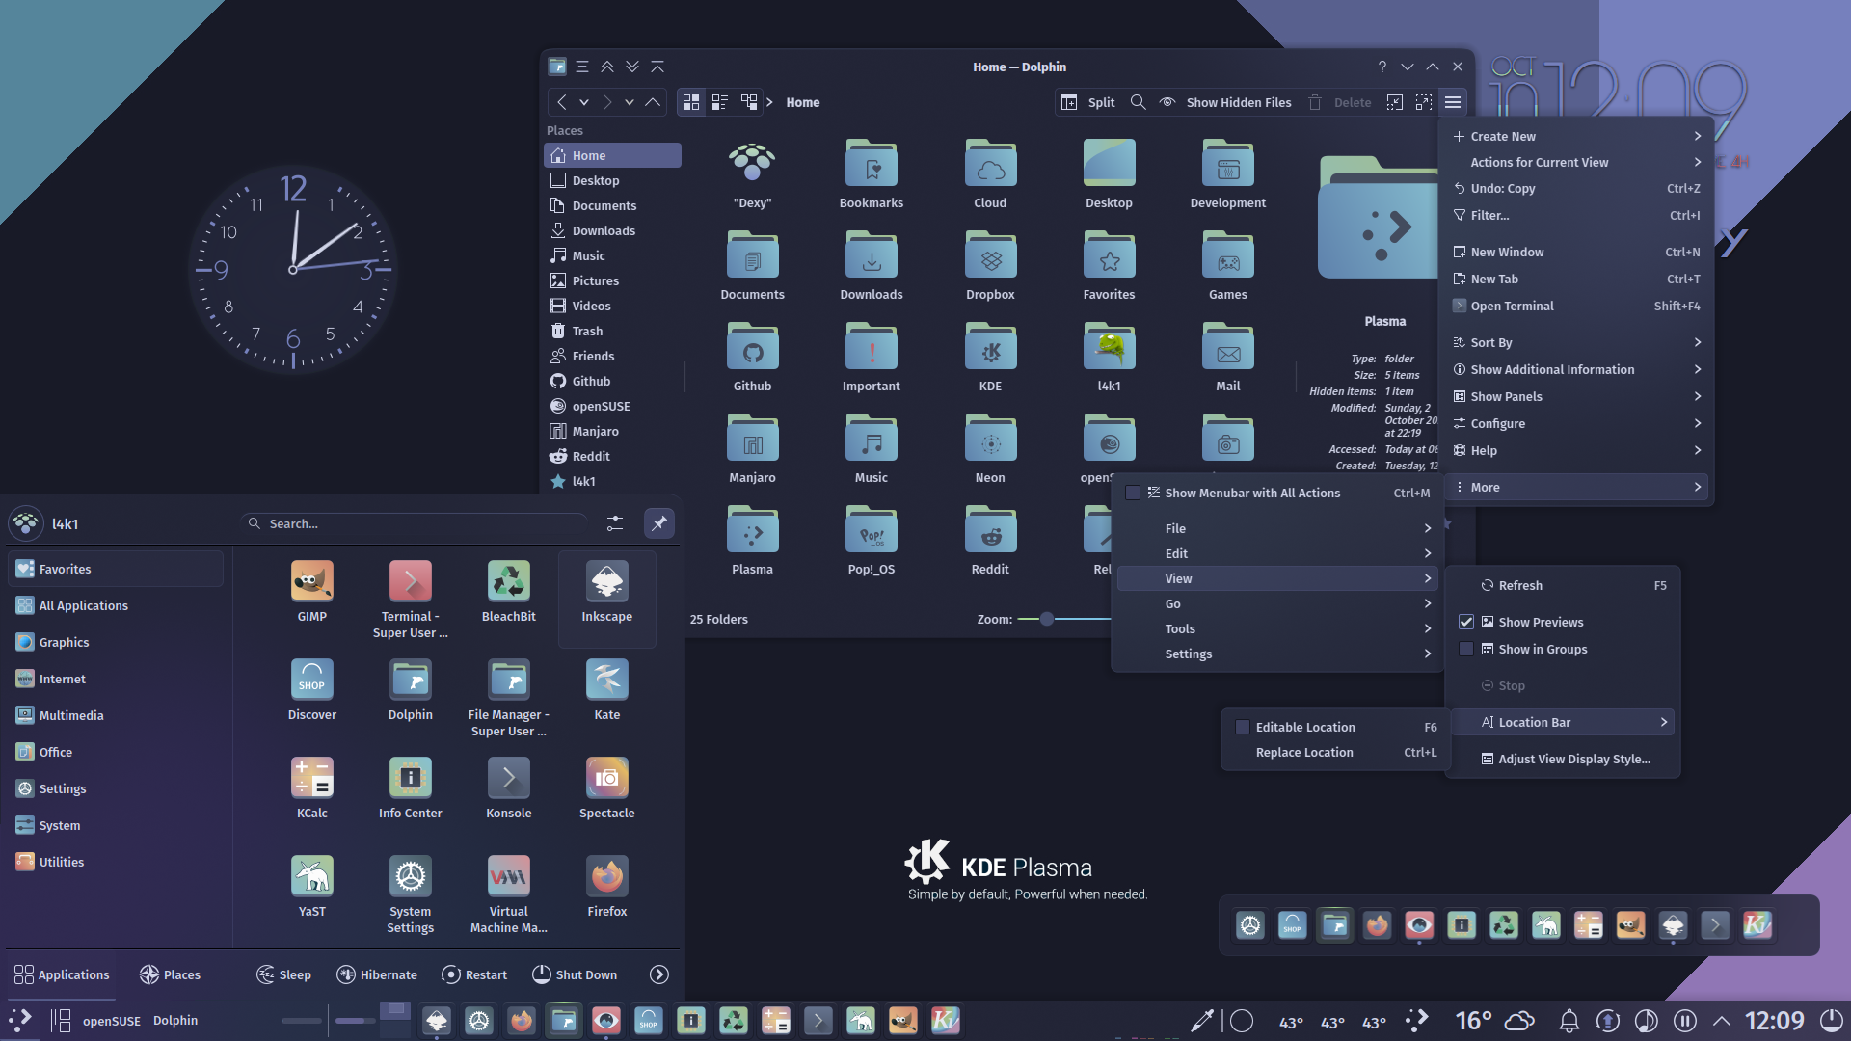Click Home breadcrumb in location bar
Screen dimensions: 1851x1041
tap(802, 102)
